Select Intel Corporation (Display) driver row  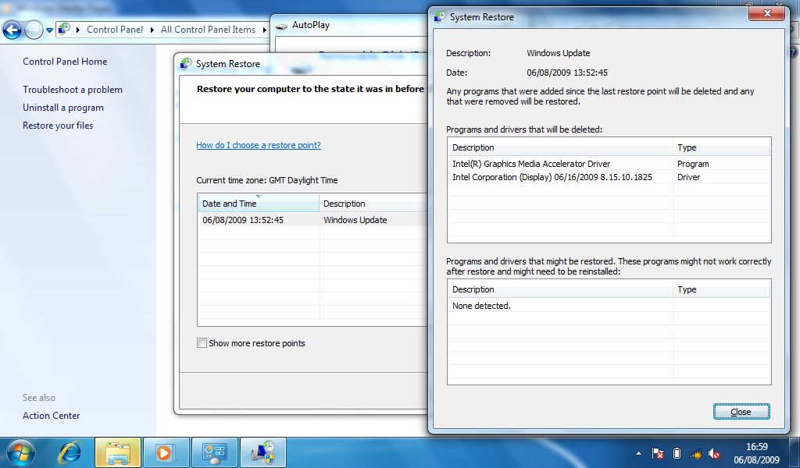pos(609,177)
